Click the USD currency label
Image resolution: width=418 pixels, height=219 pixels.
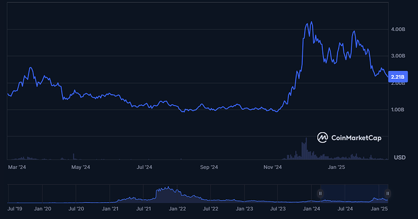(x=400, y=158)
